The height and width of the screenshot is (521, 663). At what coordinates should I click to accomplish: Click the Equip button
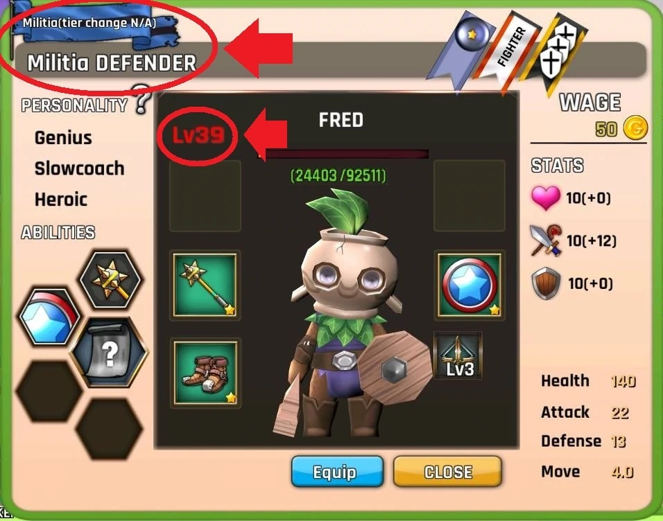(x=337, y=472)
